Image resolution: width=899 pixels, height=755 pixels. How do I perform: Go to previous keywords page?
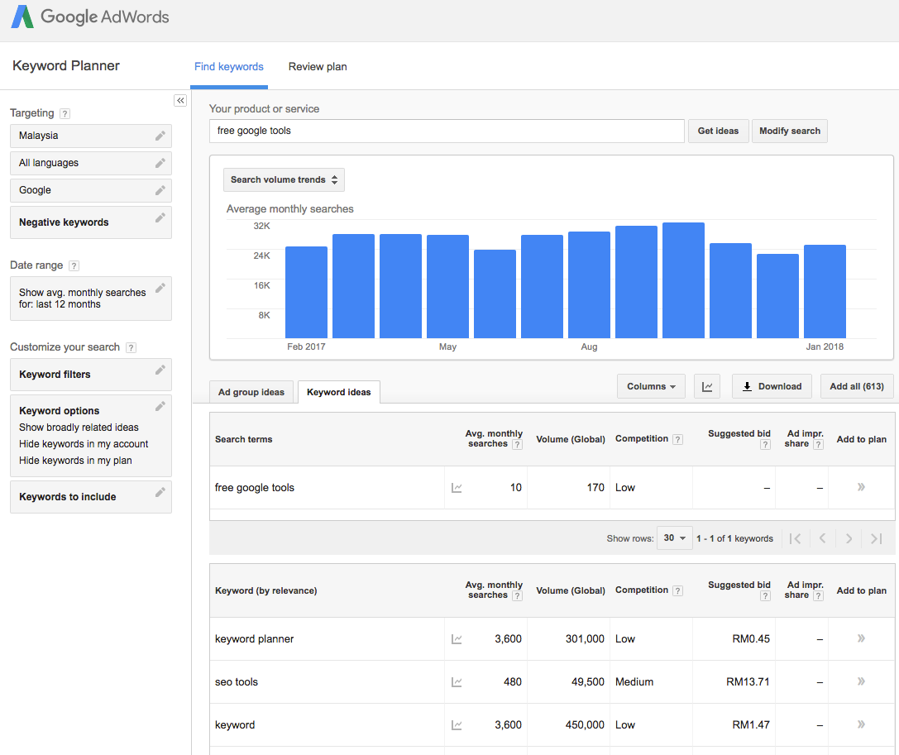tap(822, 538)
